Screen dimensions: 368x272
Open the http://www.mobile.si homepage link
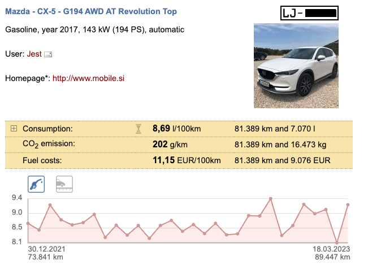(x=89, y=78)
